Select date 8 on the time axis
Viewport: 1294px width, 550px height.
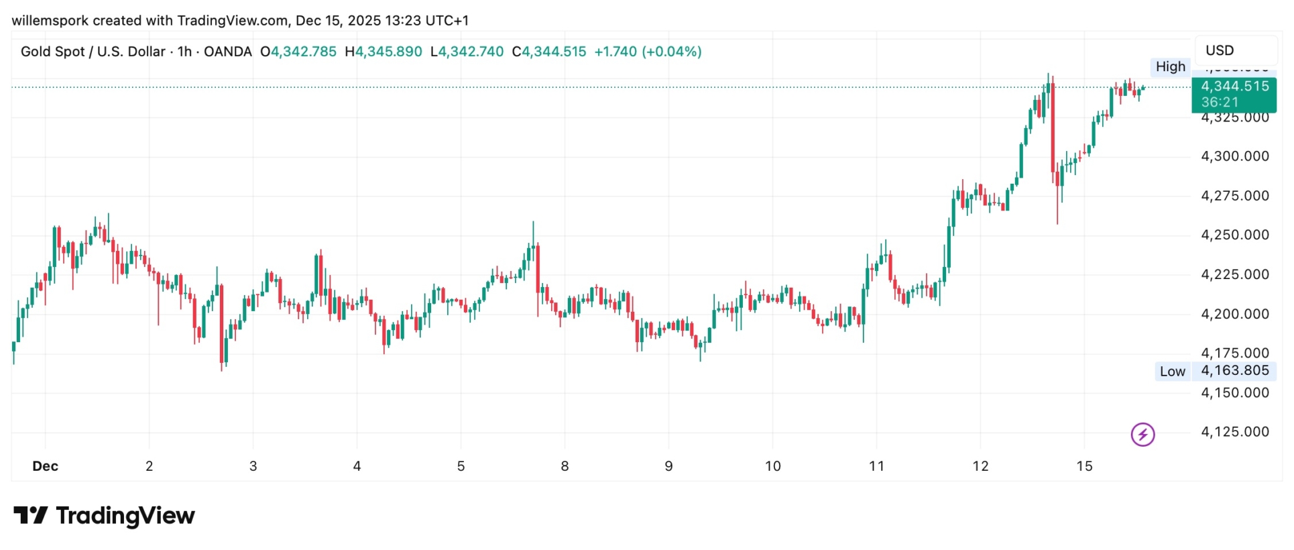pyautogui.click(x=565, y=466)
